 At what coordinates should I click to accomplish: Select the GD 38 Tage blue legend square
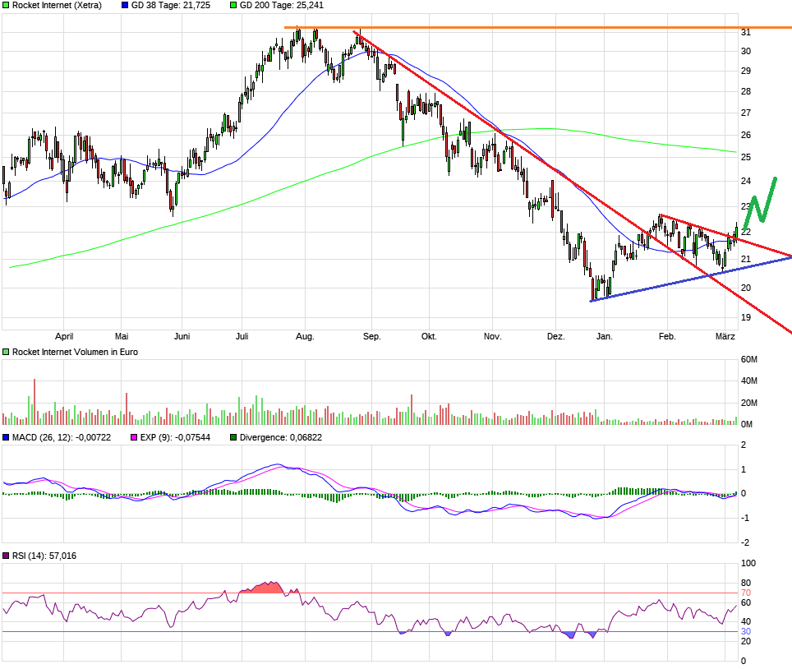coord(124,6)
